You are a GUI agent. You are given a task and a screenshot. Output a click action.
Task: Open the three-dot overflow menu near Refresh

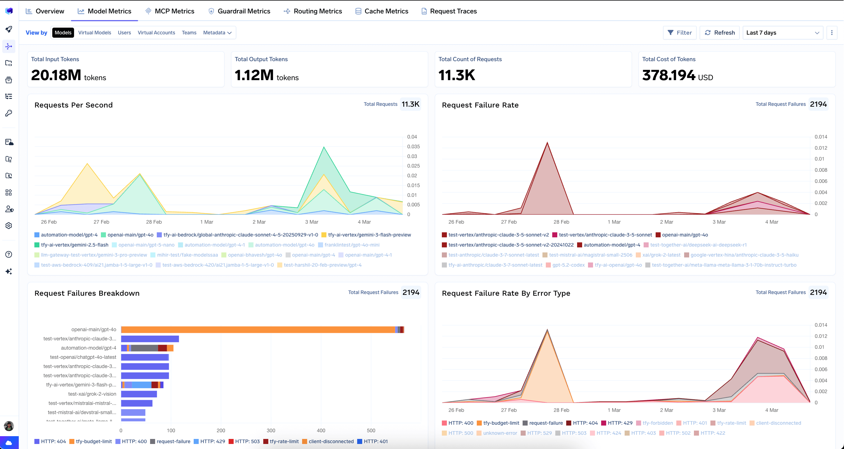[x=832, y=32]
